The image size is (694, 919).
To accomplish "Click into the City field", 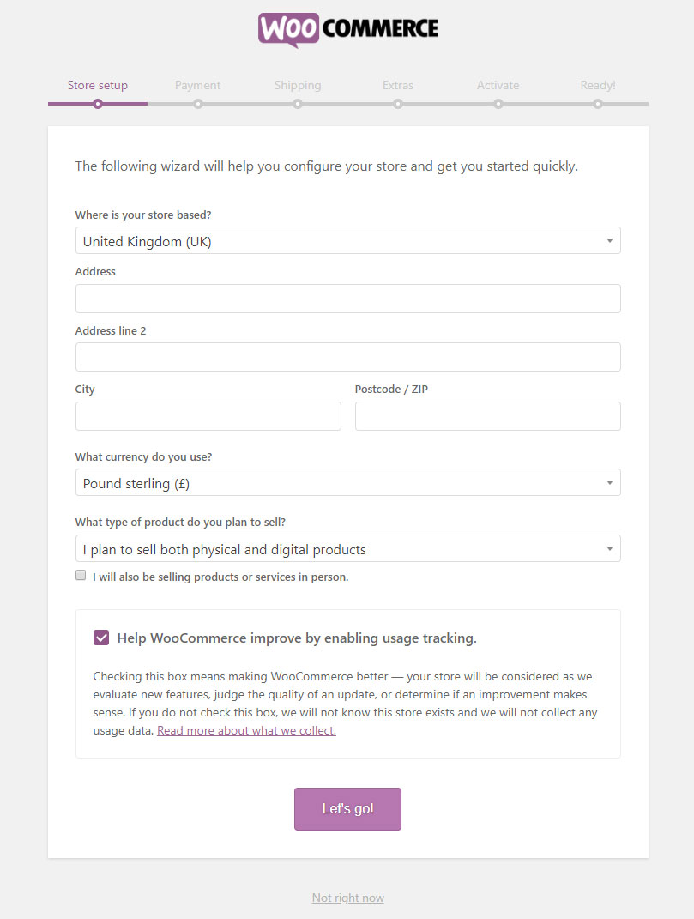I will 208,416.
